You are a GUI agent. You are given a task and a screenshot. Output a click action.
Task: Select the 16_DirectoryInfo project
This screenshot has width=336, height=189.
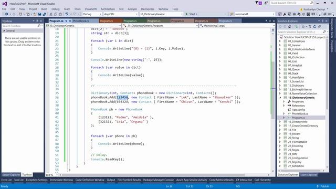coord(298,122)
